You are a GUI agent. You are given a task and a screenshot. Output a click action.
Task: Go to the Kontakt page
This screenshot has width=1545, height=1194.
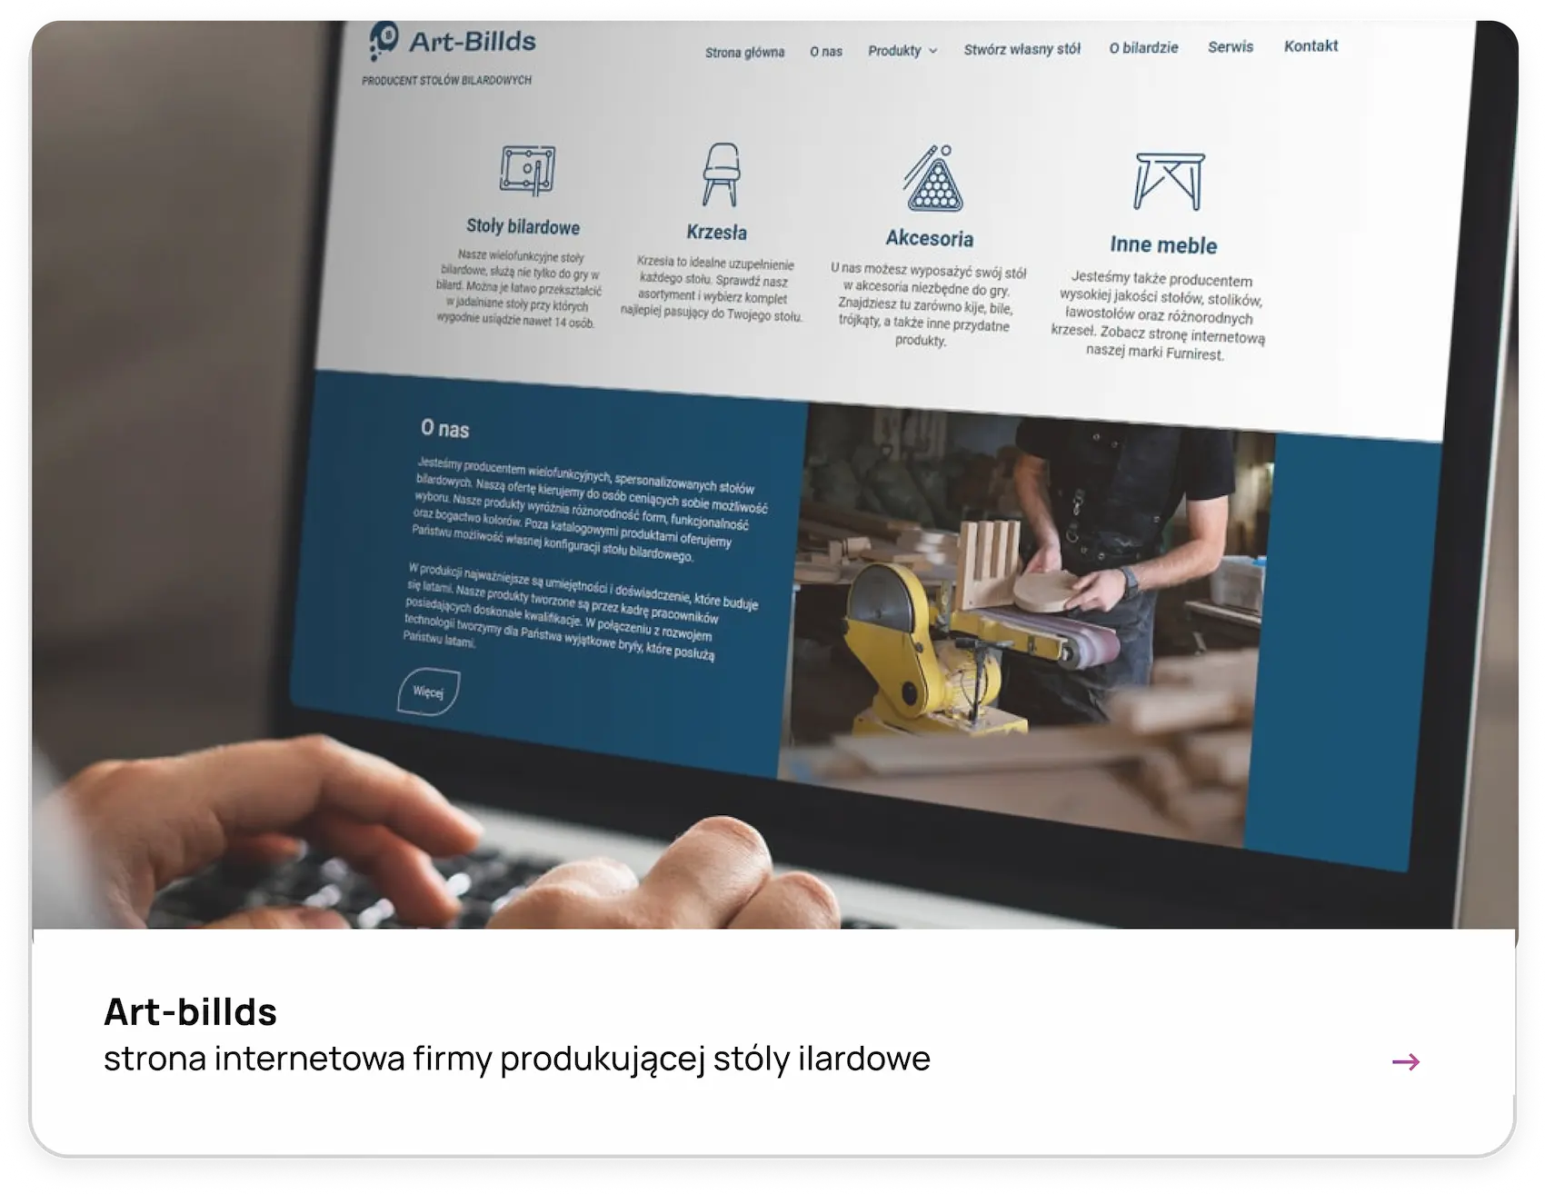(x=1311, y=45)
